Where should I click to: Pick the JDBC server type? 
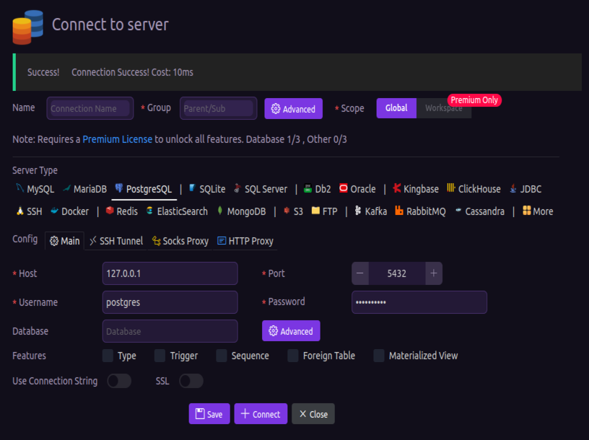(525, 189)
